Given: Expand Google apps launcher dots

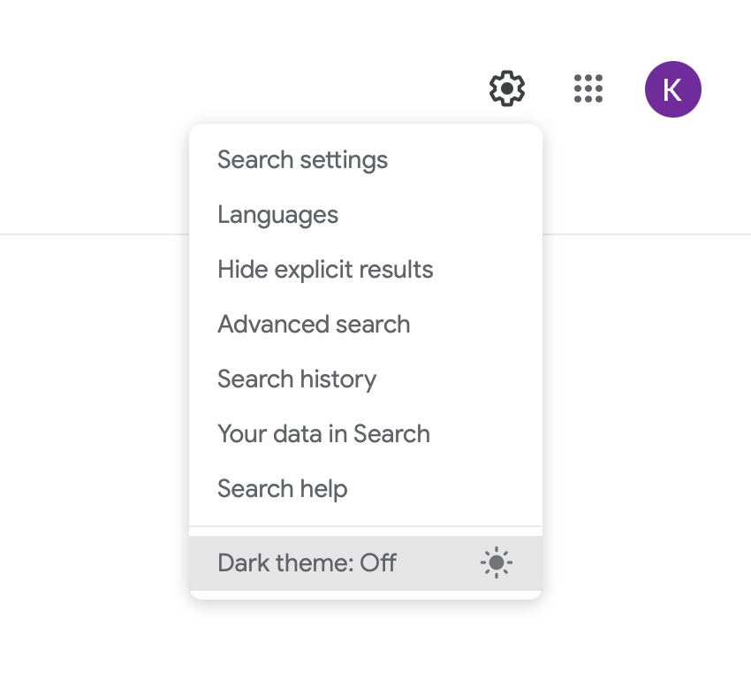Looking at the screenshot, I should tap(588, 88).
